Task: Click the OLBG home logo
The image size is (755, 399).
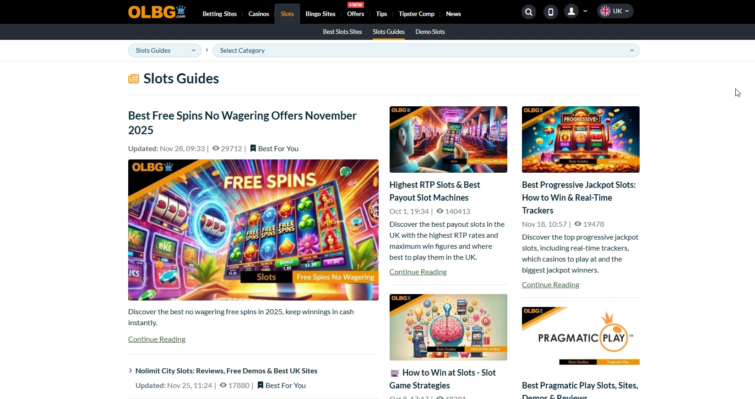Action: [x=157, y=12]
